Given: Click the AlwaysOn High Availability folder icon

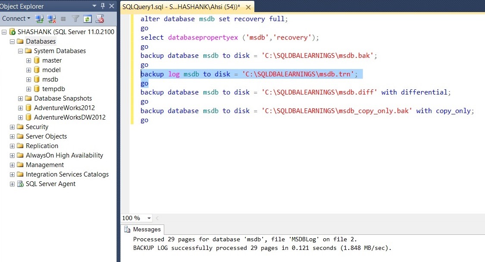Looking at the screenshot, I should tap(20, 155).
